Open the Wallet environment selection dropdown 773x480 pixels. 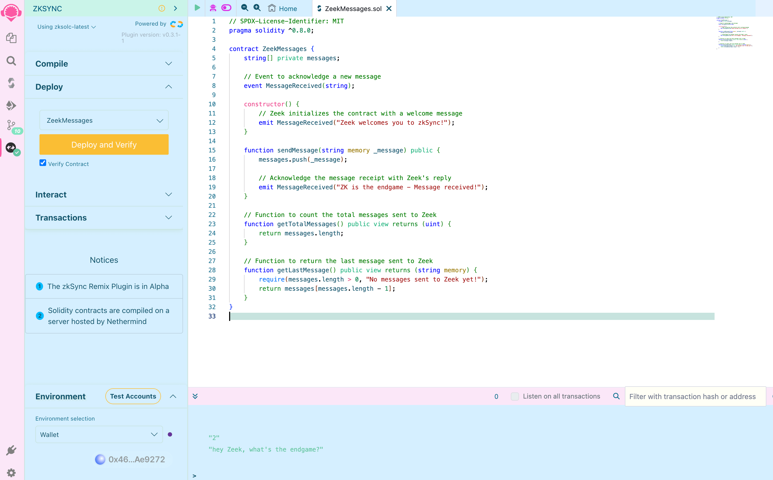[99, 434]
